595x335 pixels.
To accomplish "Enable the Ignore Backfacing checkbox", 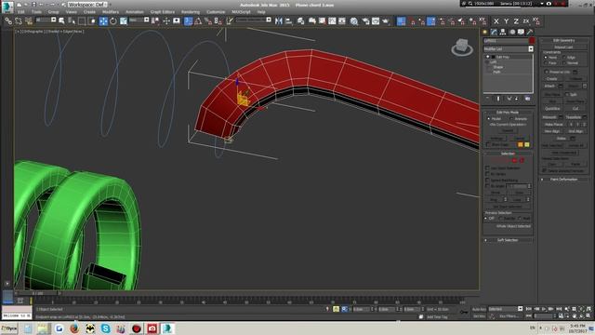I will pos(487,180).
